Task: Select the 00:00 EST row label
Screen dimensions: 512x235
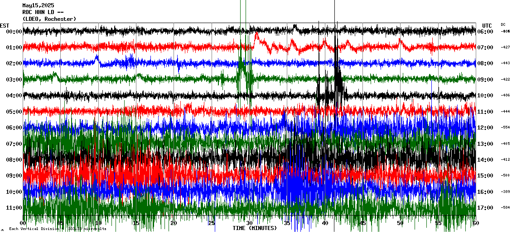Action: point(14,32)
